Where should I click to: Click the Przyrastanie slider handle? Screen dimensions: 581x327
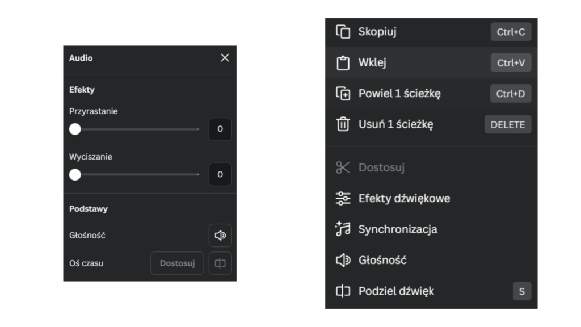tap(75, 129)
